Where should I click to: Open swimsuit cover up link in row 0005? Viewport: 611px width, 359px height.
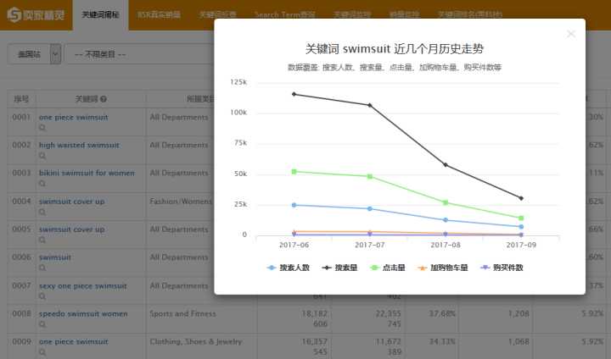click(x=71, y=229)
